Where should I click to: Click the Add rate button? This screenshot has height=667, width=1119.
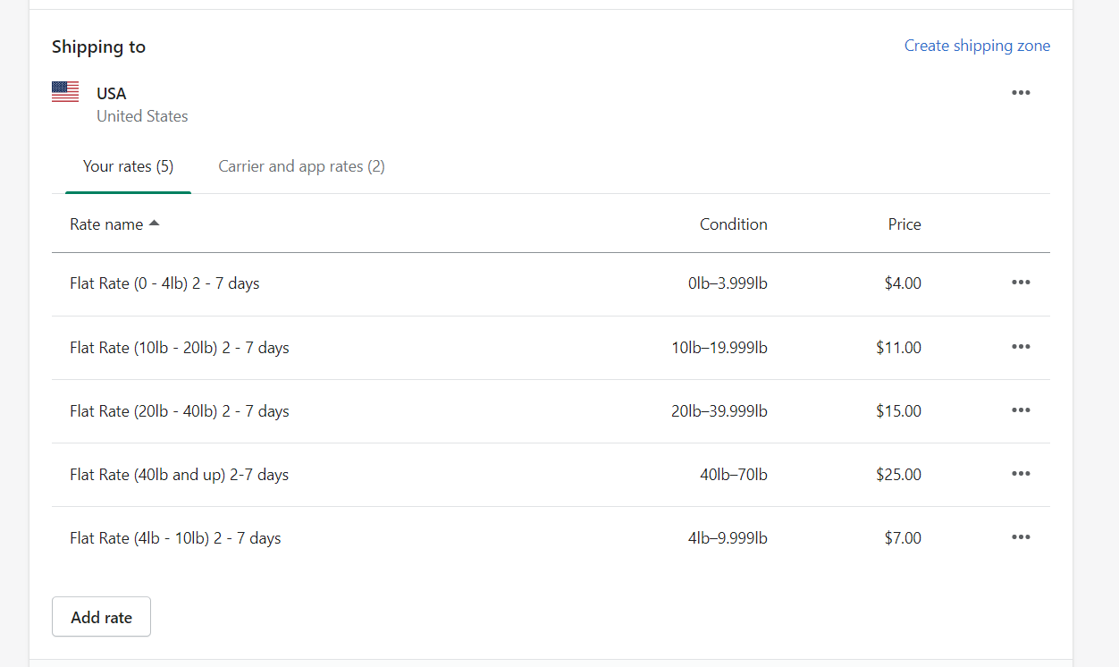pos(101,617)
